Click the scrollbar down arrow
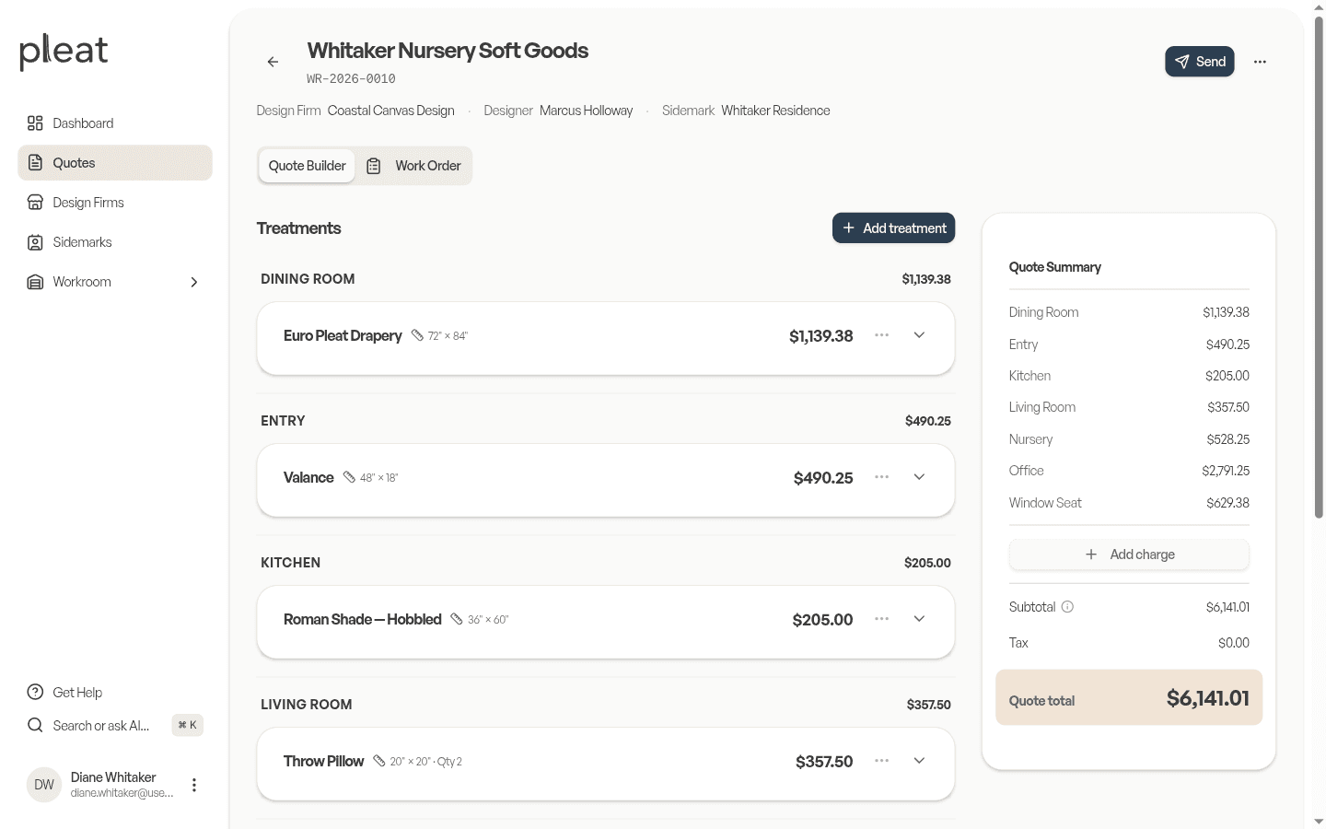The image size is (1326, 829). tap(1319, 821)
